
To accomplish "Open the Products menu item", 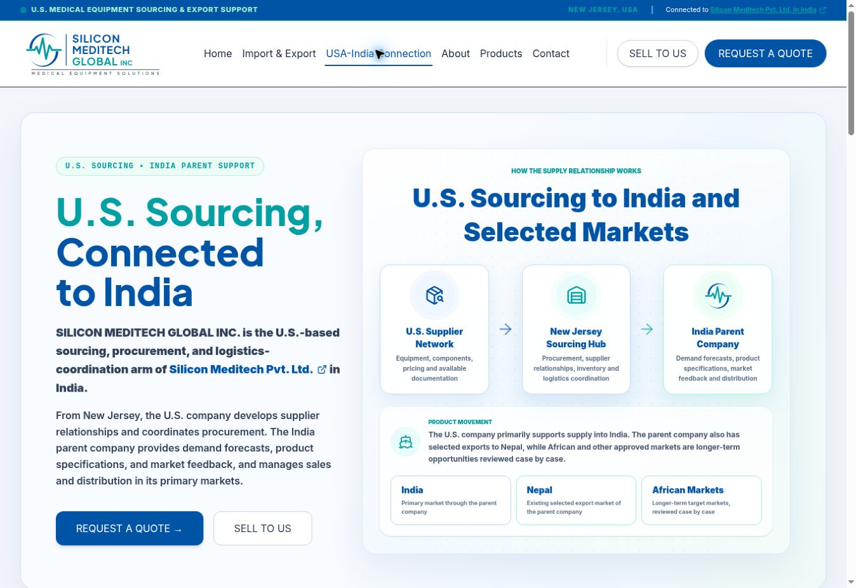I will coord(501,54).
